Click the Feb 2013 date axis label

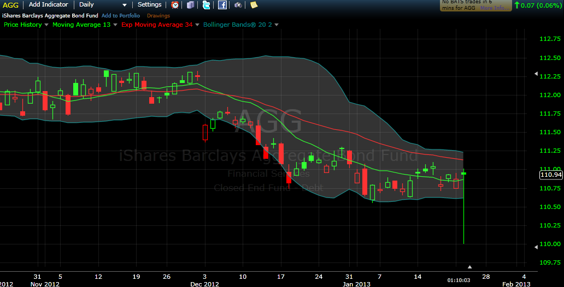tap(516, 284)
